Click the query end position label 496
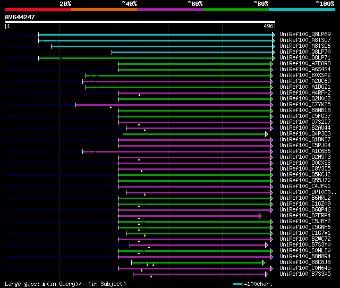 (268, 26)
